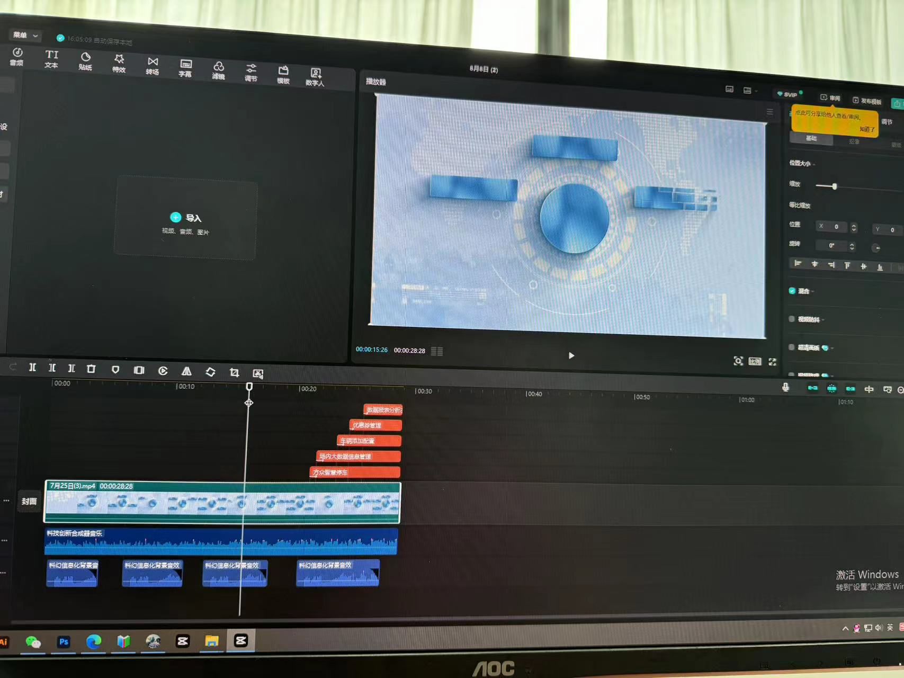Dismiss the tooltip with 知道了
Image resolution: width=904 pixels, height=678 pixels.
click(866, 129)
